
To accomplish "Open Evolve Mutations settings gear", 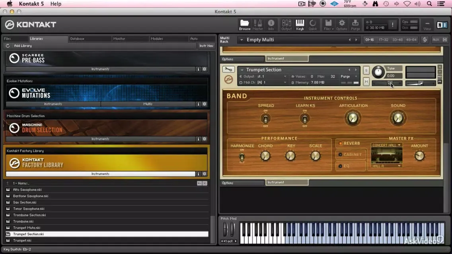I will point(205,104).
